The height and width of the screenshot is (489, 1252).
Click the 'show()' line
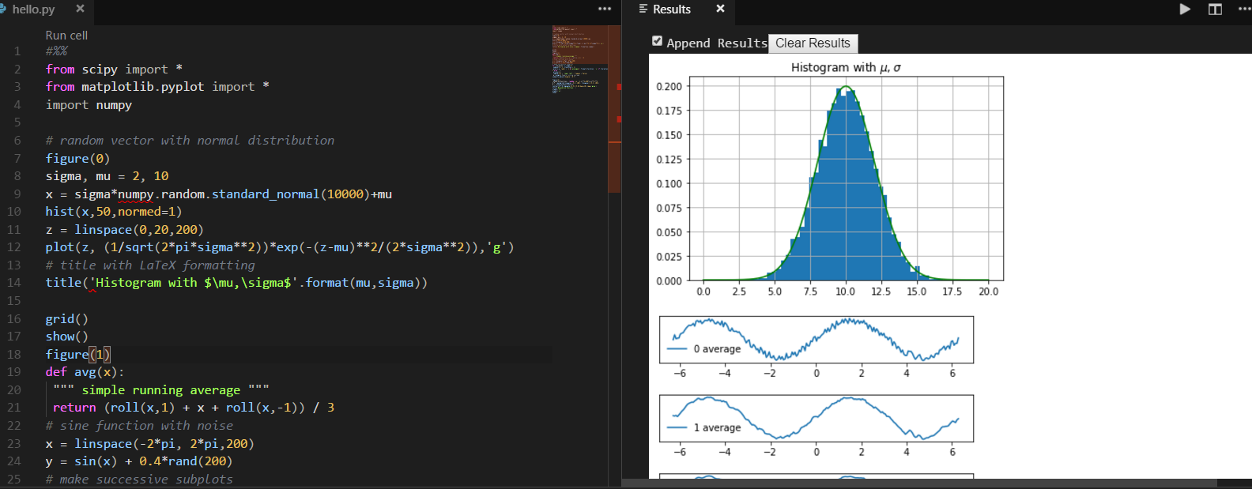click(x=66, y=337)
